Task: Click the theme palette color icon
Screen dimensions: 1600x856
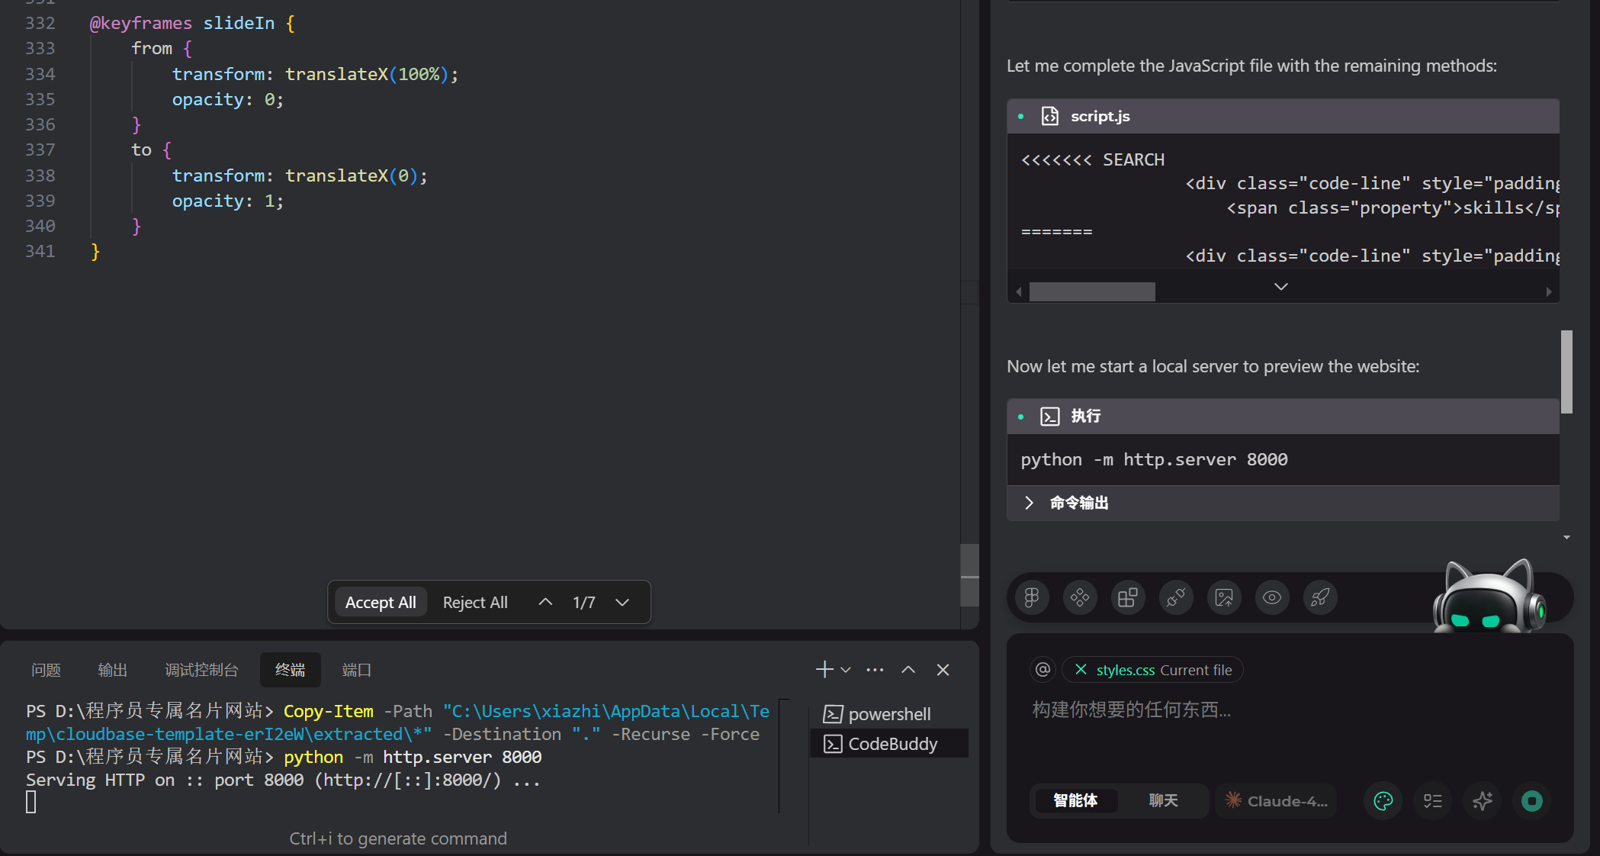Action: [1383, 801]
